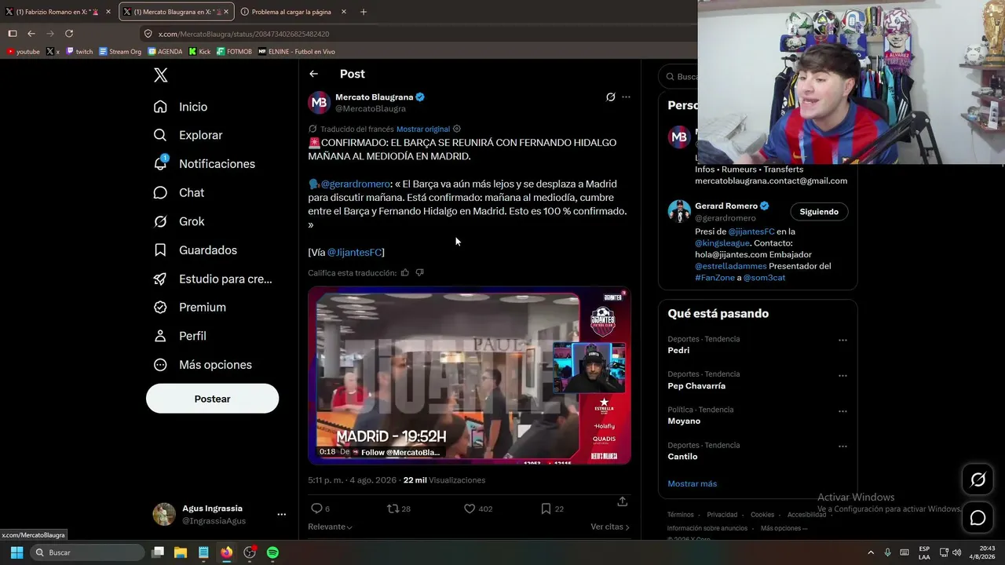Viewport: 1005px width, 565px height.
Task: Open Premium in sidebar
Action: 190,308
